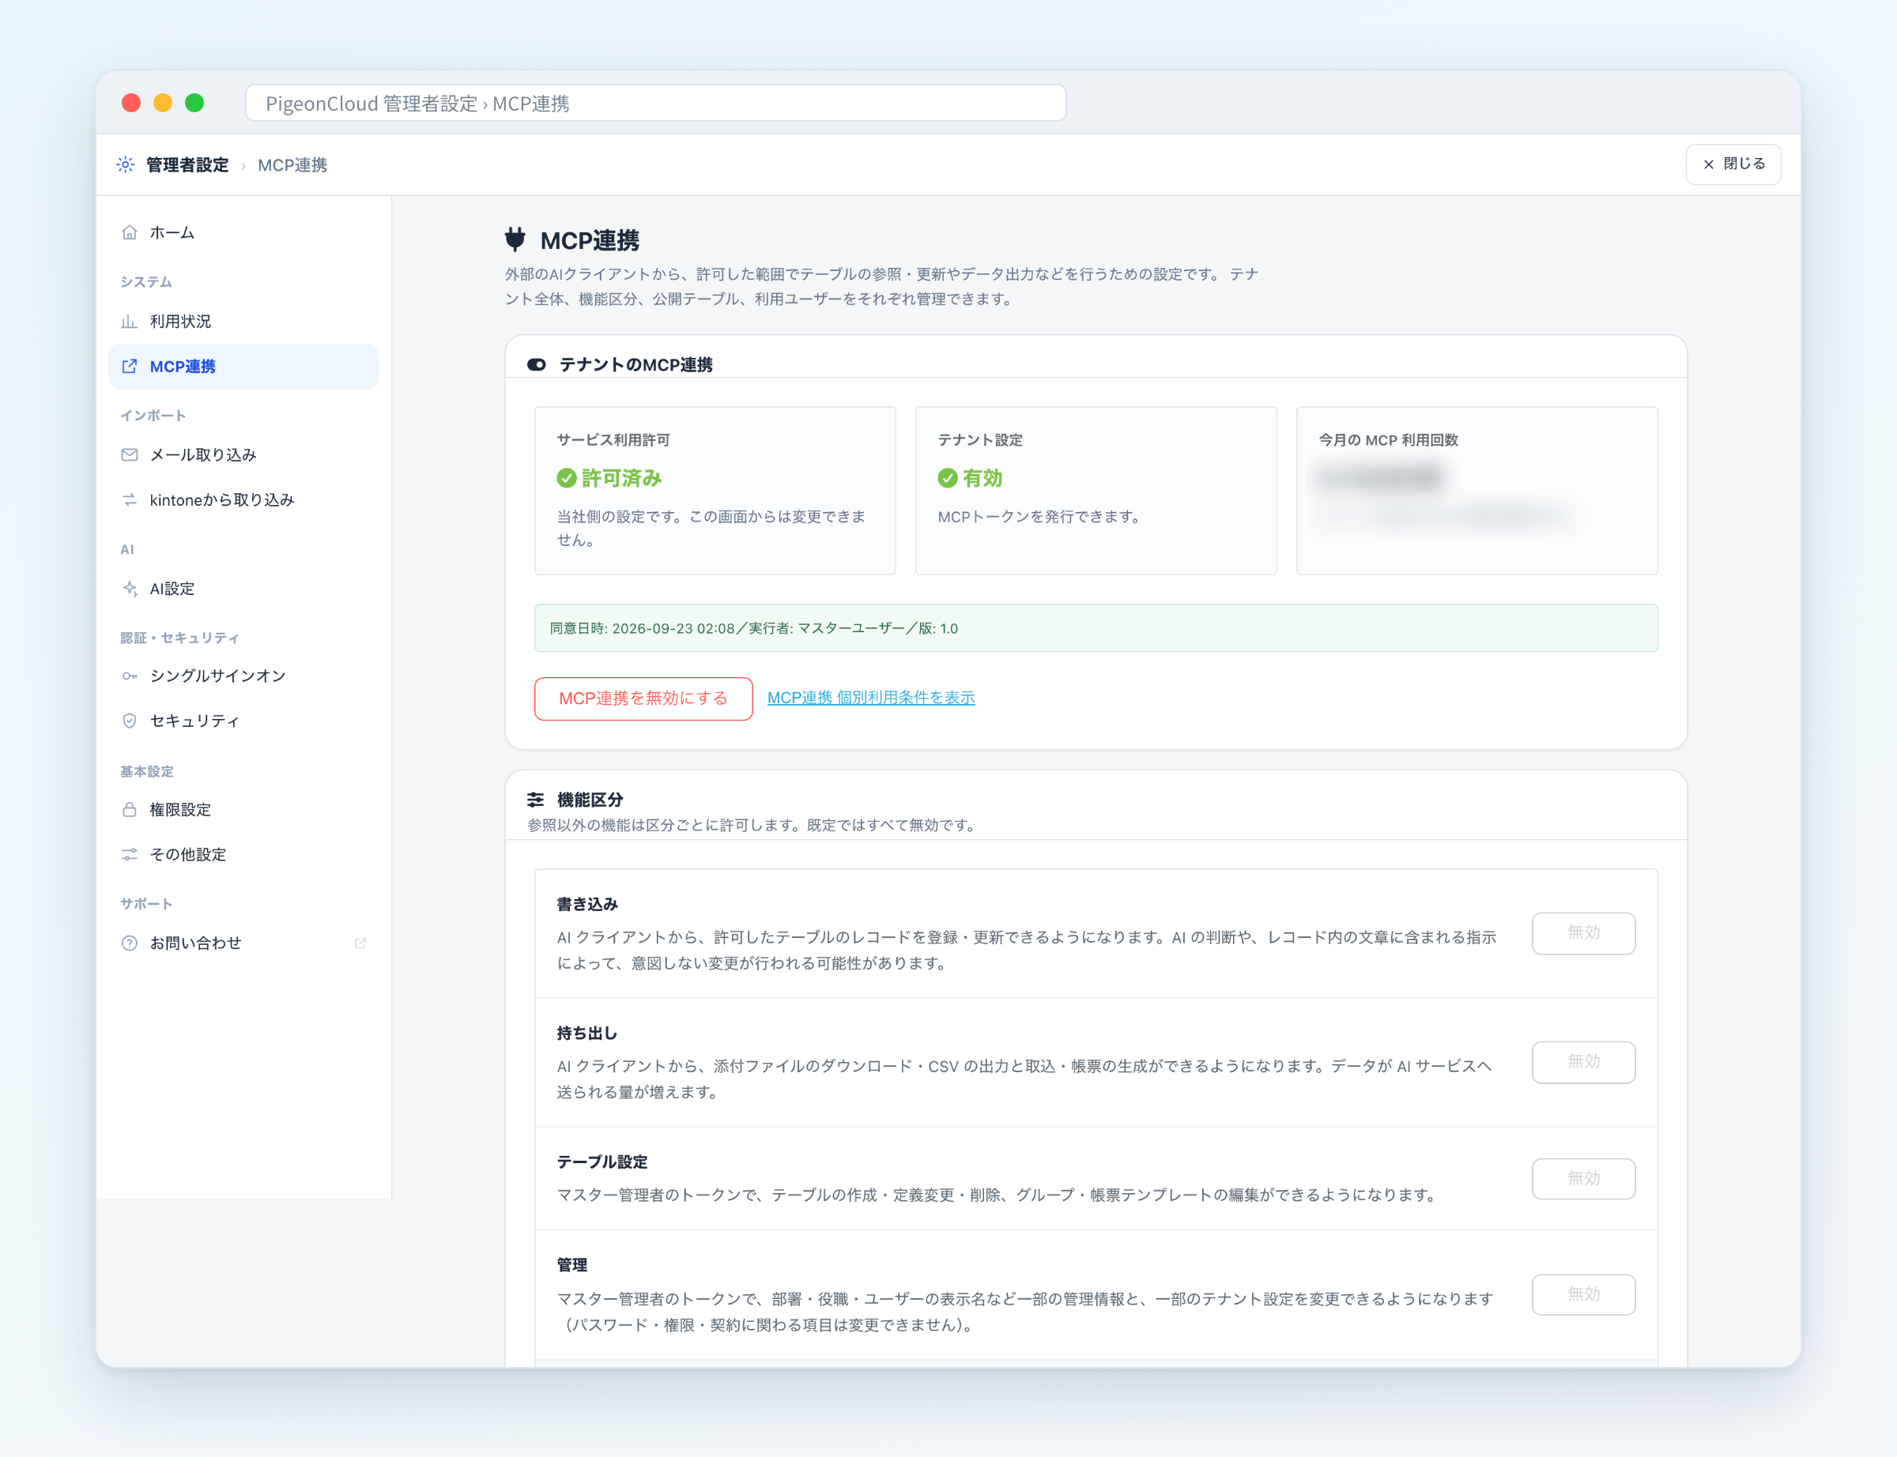Viewport: 1897px width, 1457px height.
Task: Toggle the 無効 button for 書き込み
Action: tap(1583, 933)
